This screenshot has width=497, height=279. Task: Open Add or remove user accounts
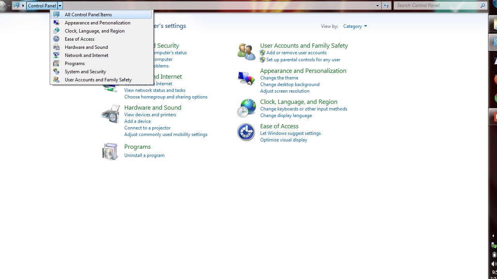(296, 53)
